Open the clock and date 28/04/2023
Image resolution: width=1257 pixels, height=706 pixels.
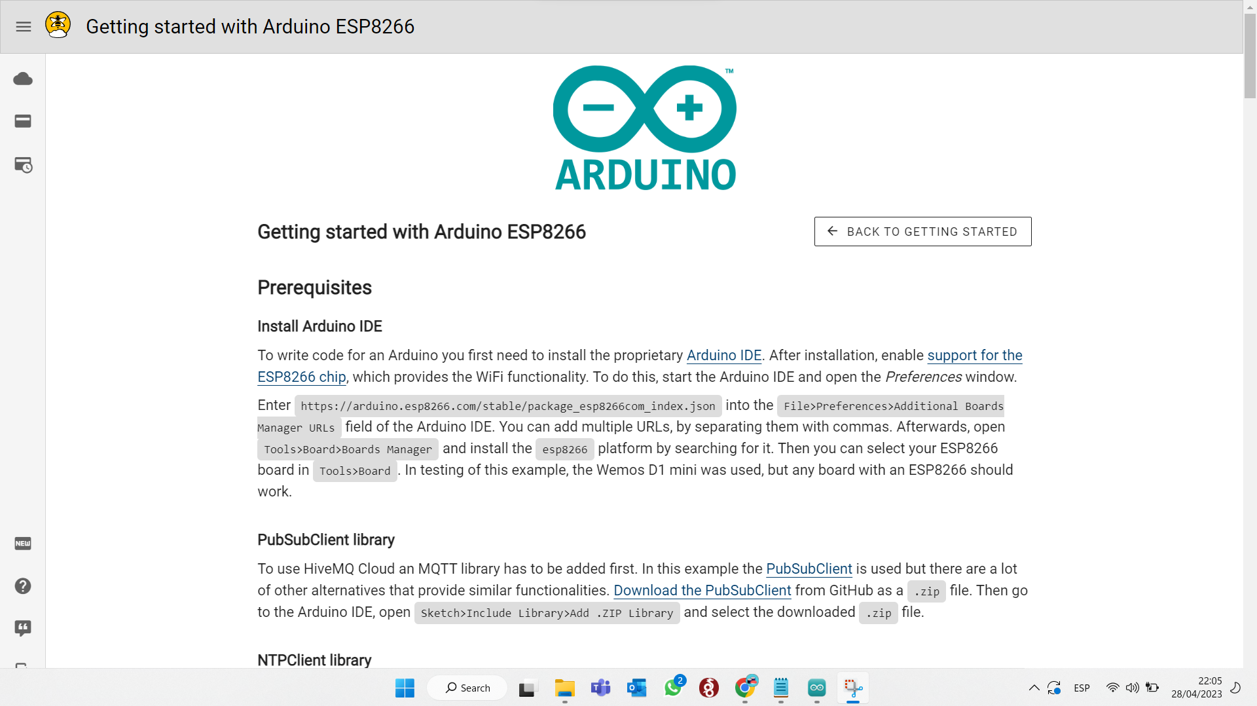click(x=1197, y=688)
